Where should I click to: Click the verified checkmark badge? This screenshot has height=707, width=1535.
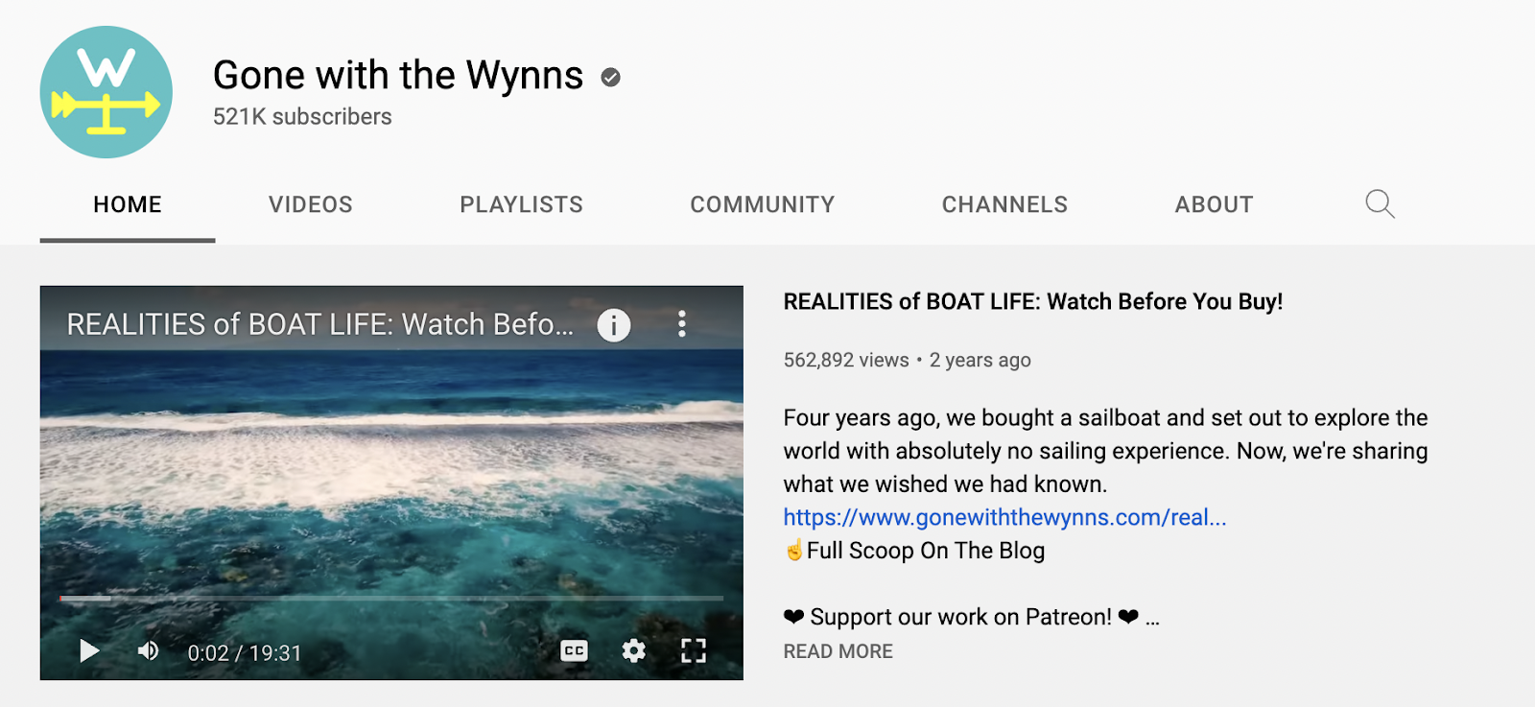[611, 78]
